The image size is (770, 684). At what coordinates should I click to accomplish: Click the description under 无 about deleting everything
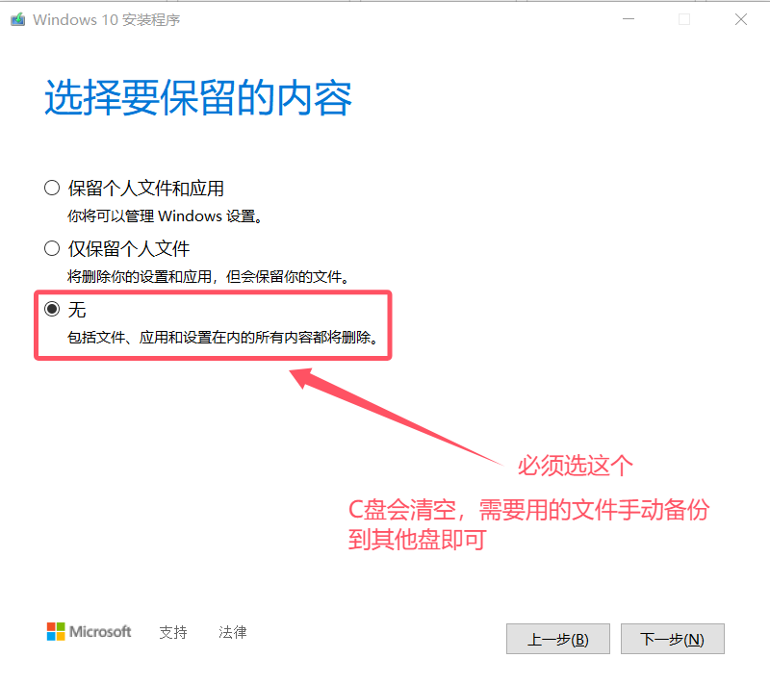[223, 338]
